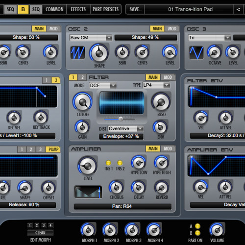Click the OSC 3 triangle waveform icon
The image size is (245, 245).
coord(196,52)
